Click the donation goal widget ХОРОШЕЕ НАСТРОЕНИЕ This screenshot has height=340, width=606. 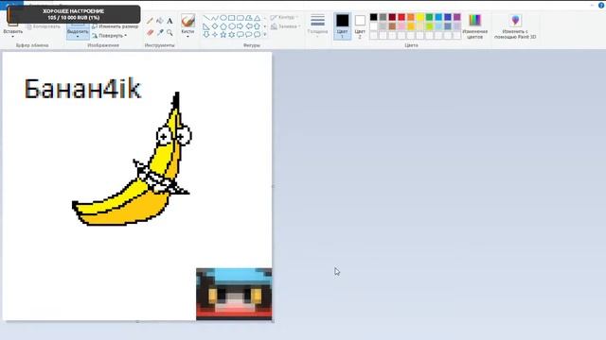(x=74, y=14)
